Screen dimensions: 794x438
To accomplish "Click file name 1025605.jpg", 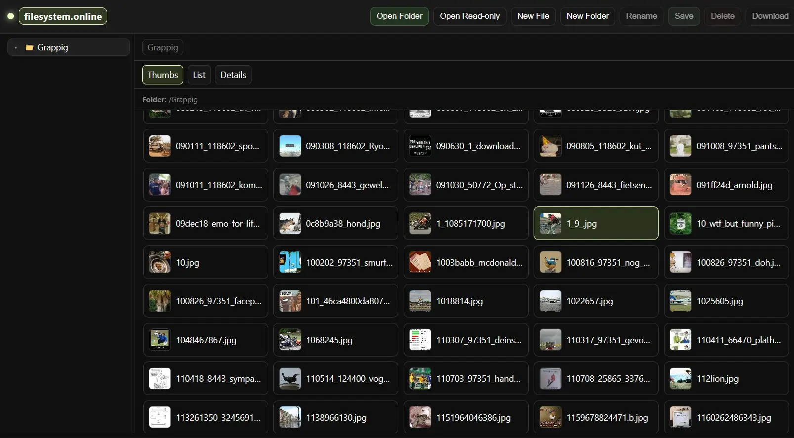I will pos(720,301).
